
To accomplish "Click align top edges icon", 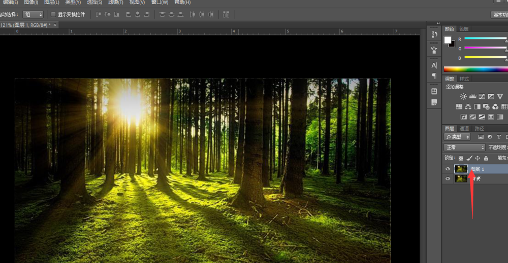I will (x=99, y=15).
